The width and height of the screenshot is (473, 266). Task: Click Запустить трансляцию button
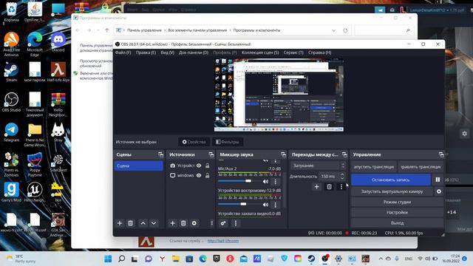click(374, 167)
